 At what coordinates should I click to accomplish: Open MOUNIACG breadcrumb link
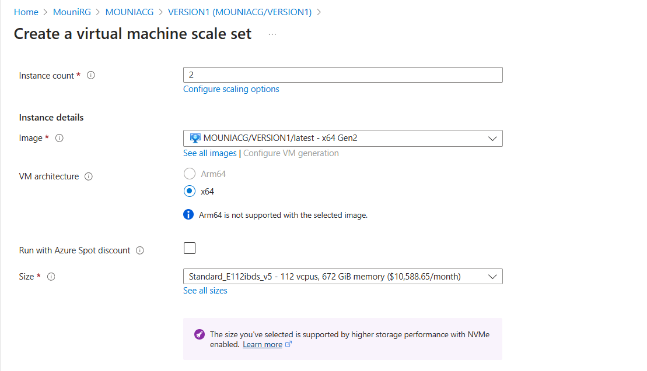(128, 12)
